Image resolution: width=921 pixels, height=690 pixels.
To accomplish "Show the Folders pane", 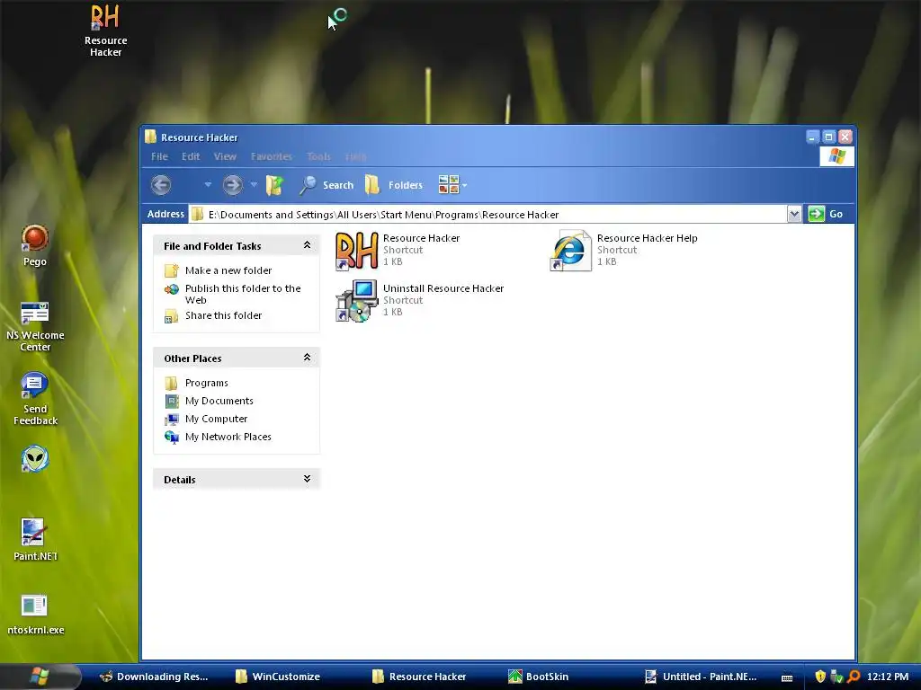I will [x=394, y=185].
